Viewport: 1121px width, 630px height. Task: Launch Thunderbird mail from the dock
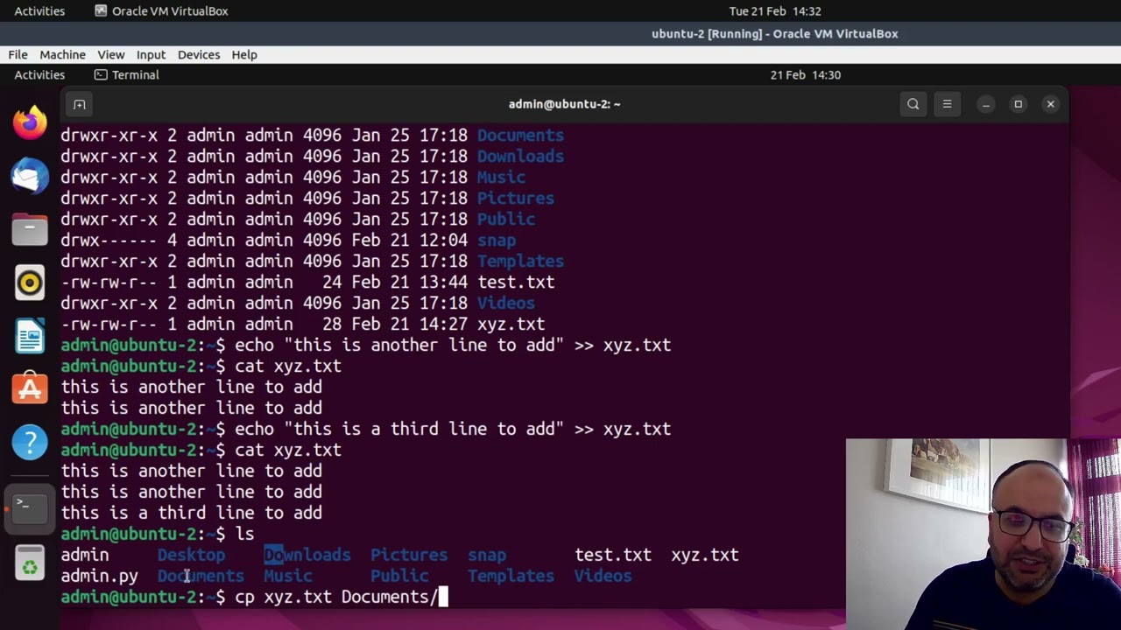pyautogui.click(x=30, y=177)
